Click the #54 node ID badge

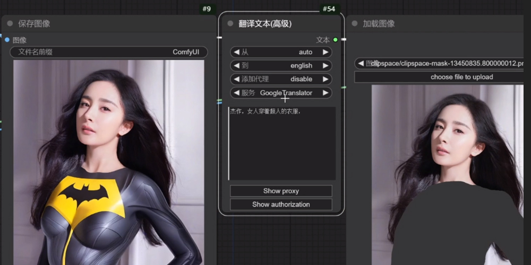click(x=329, y=9)
